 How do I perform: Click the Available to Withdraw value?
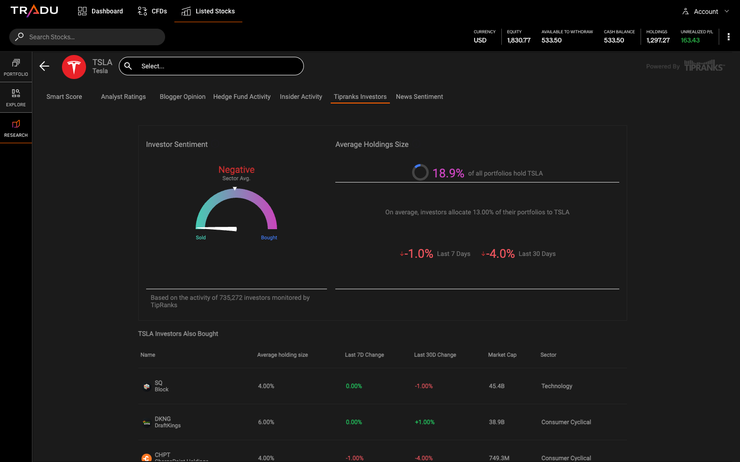pyautogui.click(x=552, y=40)
